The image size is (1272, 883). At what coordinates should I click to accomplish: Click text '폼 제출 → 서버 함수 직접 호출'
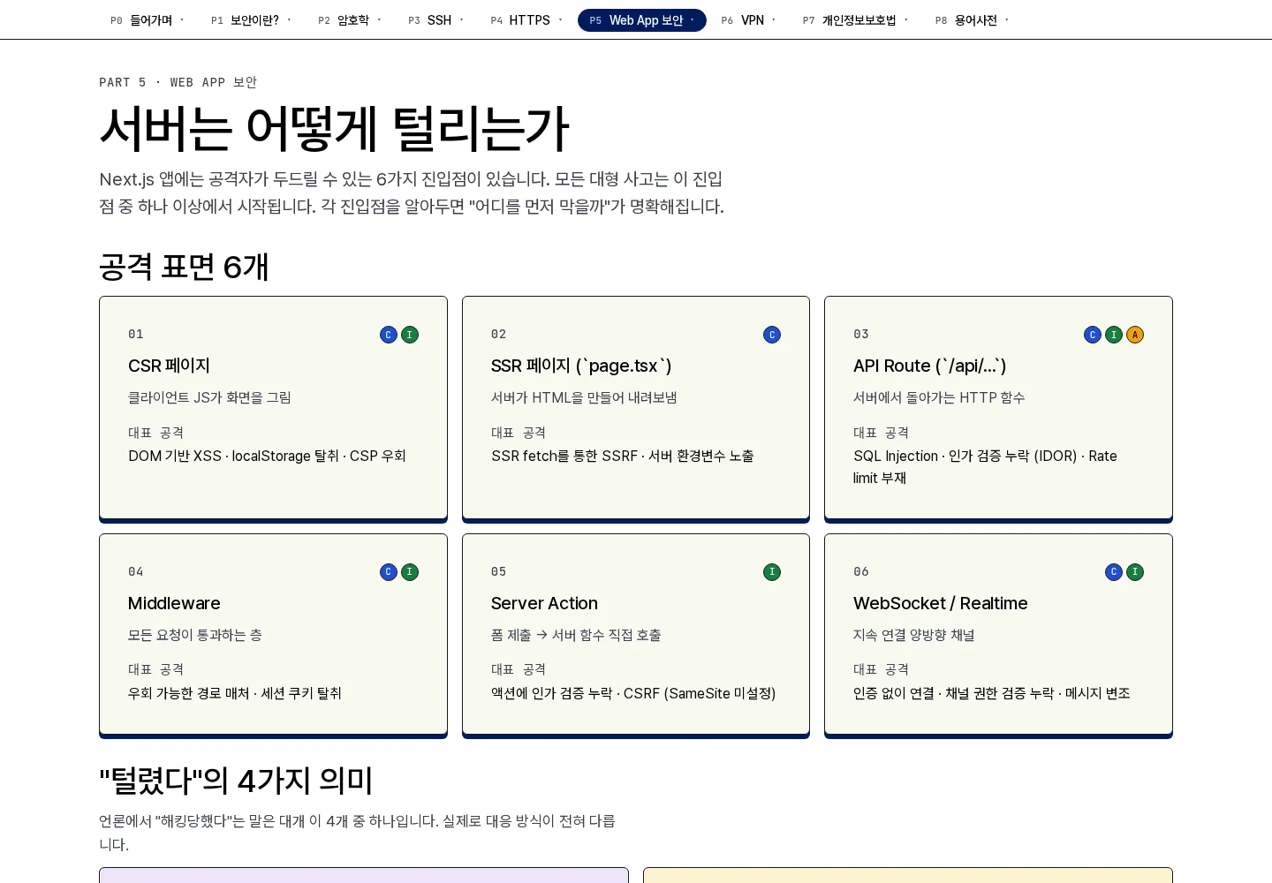pyautogui.click(x=576, y=635)
